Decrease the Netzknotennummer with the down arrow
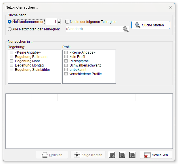 click(x=59, y=23)
